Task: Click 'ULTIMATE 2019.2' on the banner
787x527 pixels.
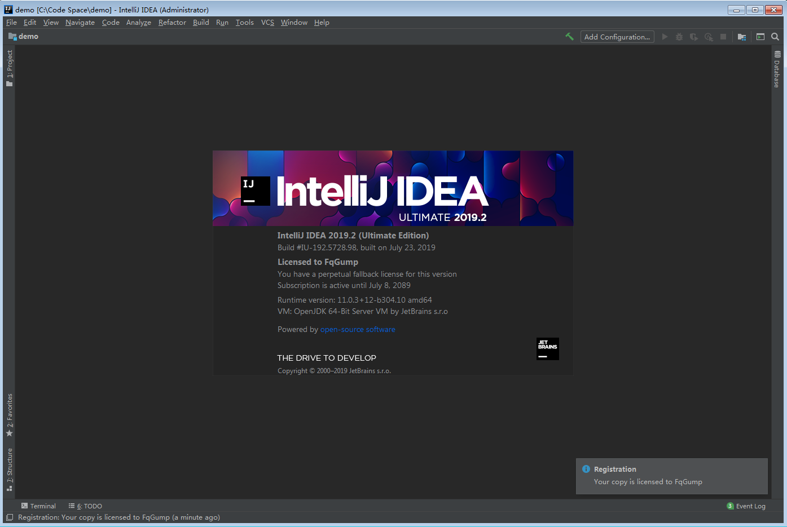Action: [x=442, y=218]
